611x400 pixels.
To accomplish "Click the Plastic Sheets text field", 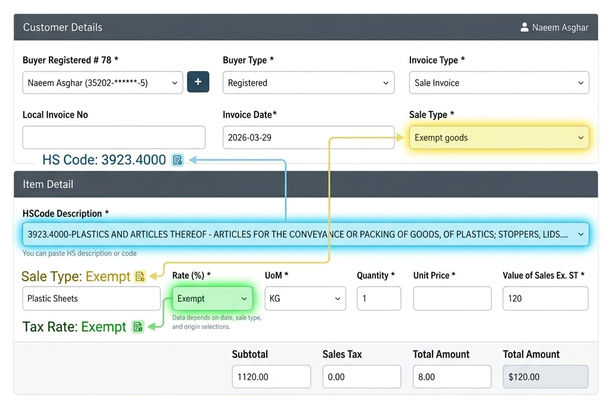I will click(91, 299).
